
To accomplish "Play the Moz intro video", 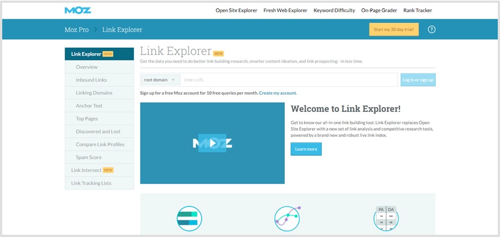I will coord(212,143).
